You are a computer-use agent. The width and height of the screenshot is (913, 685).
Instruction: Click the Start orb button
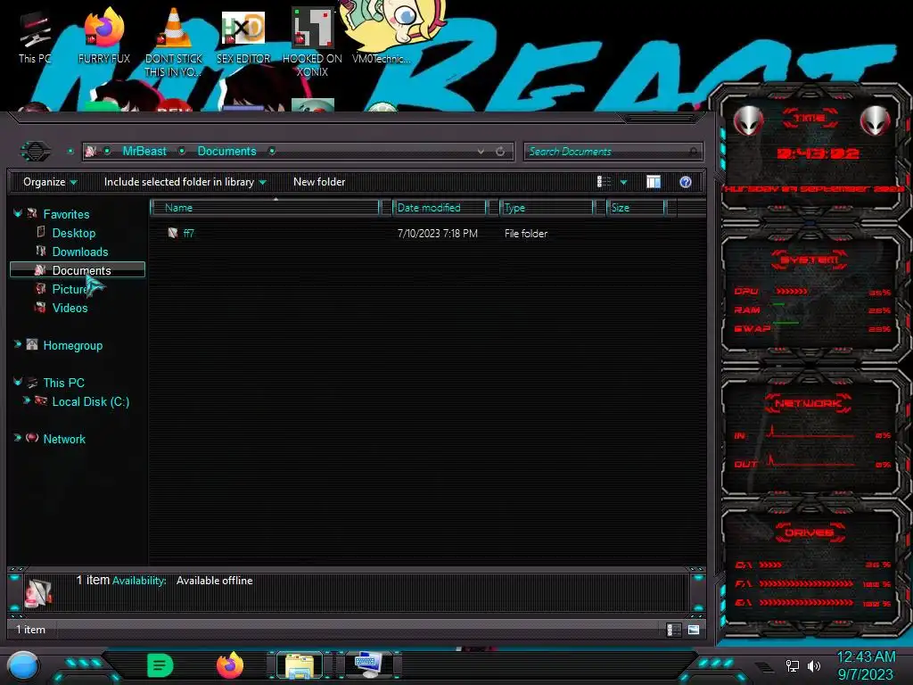(23, 666)
